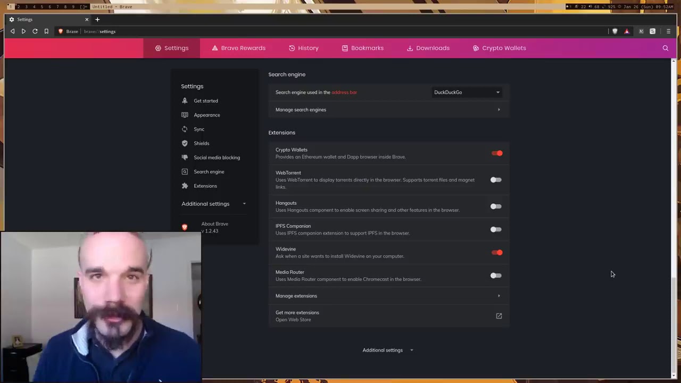Click the Untitled - Brave title in the system bar

[x=112, y=6]
